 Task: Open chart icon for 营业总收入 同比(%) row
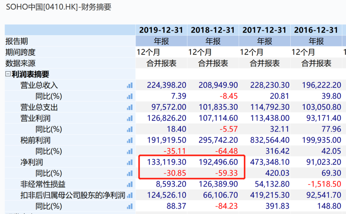point(130,96)
